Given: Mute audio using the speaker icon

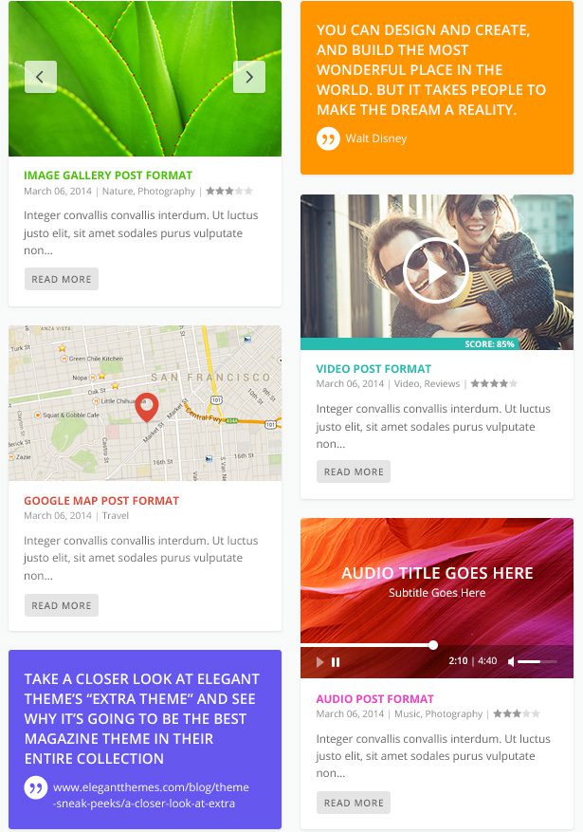Looking at the screenshot, I should coord(511,661).
